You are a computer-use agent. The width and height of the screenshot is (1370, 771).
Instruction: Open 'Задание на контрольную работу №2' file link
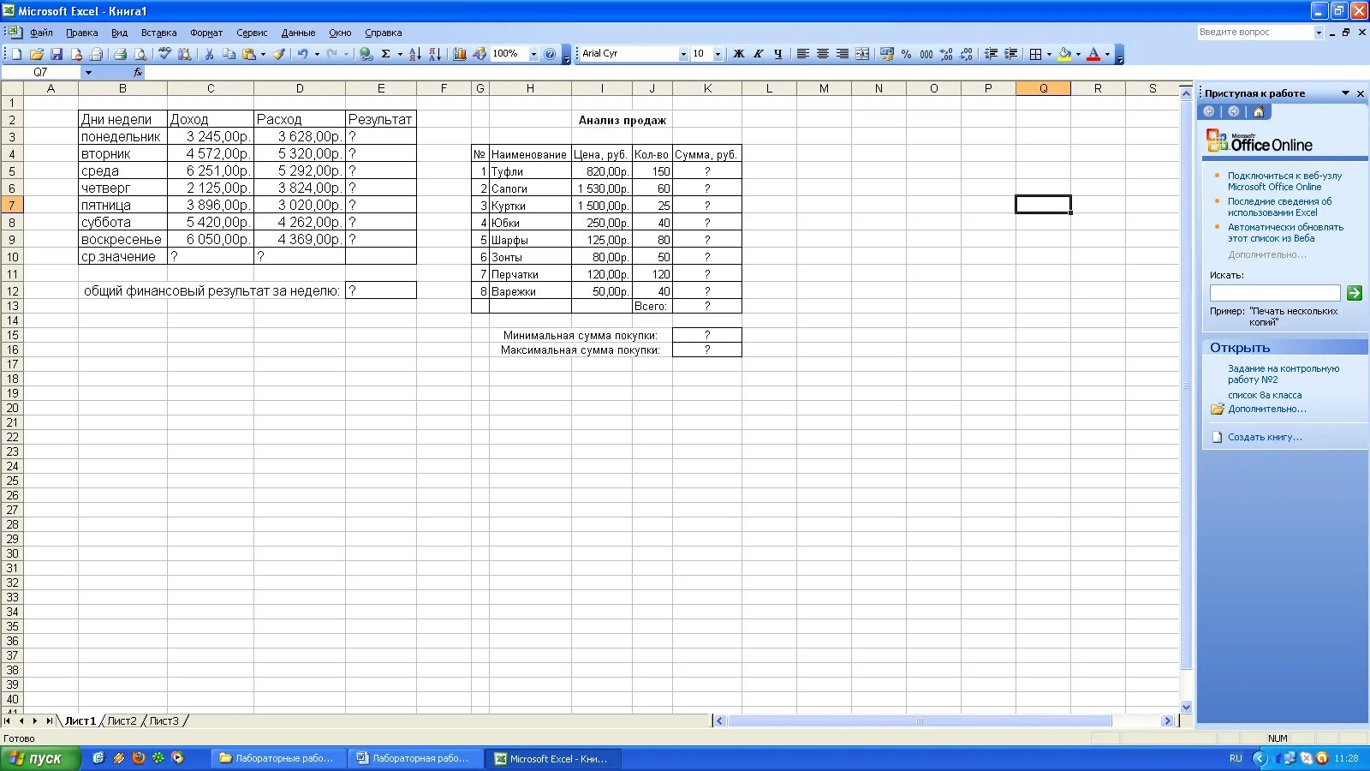pos(1284,374)
